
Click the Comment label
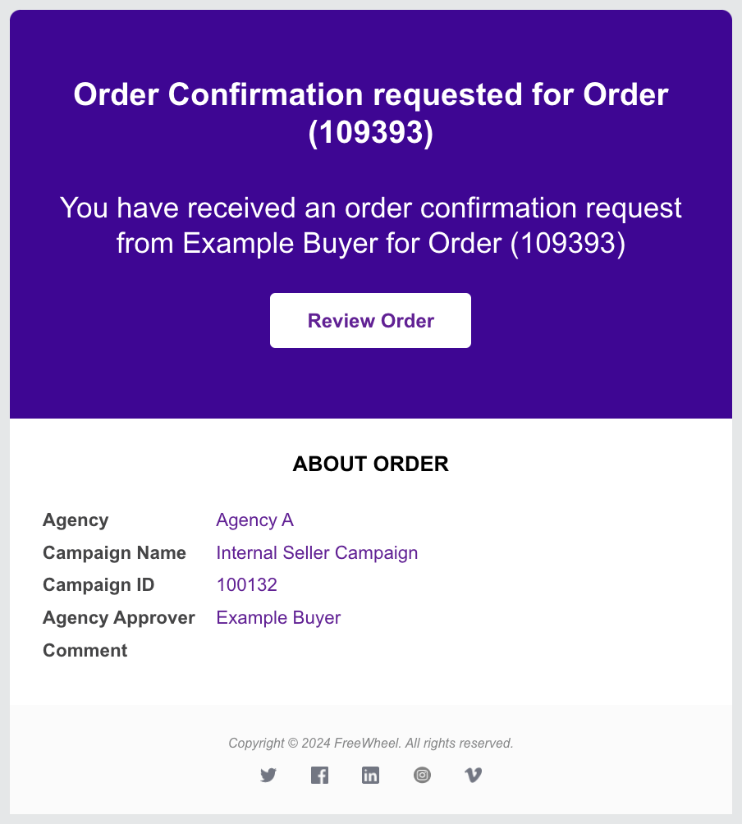pyautogui.click(x=85, y=651)
